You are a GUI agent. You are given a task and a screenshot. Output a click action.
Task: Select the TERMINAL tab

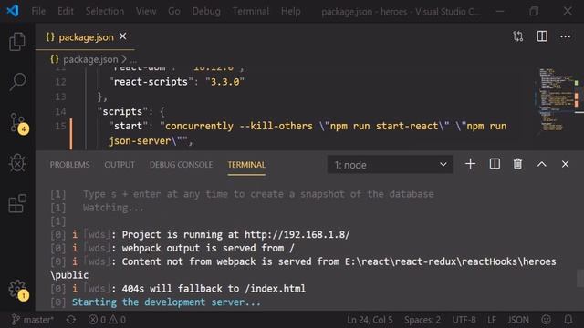pos(246,165)
